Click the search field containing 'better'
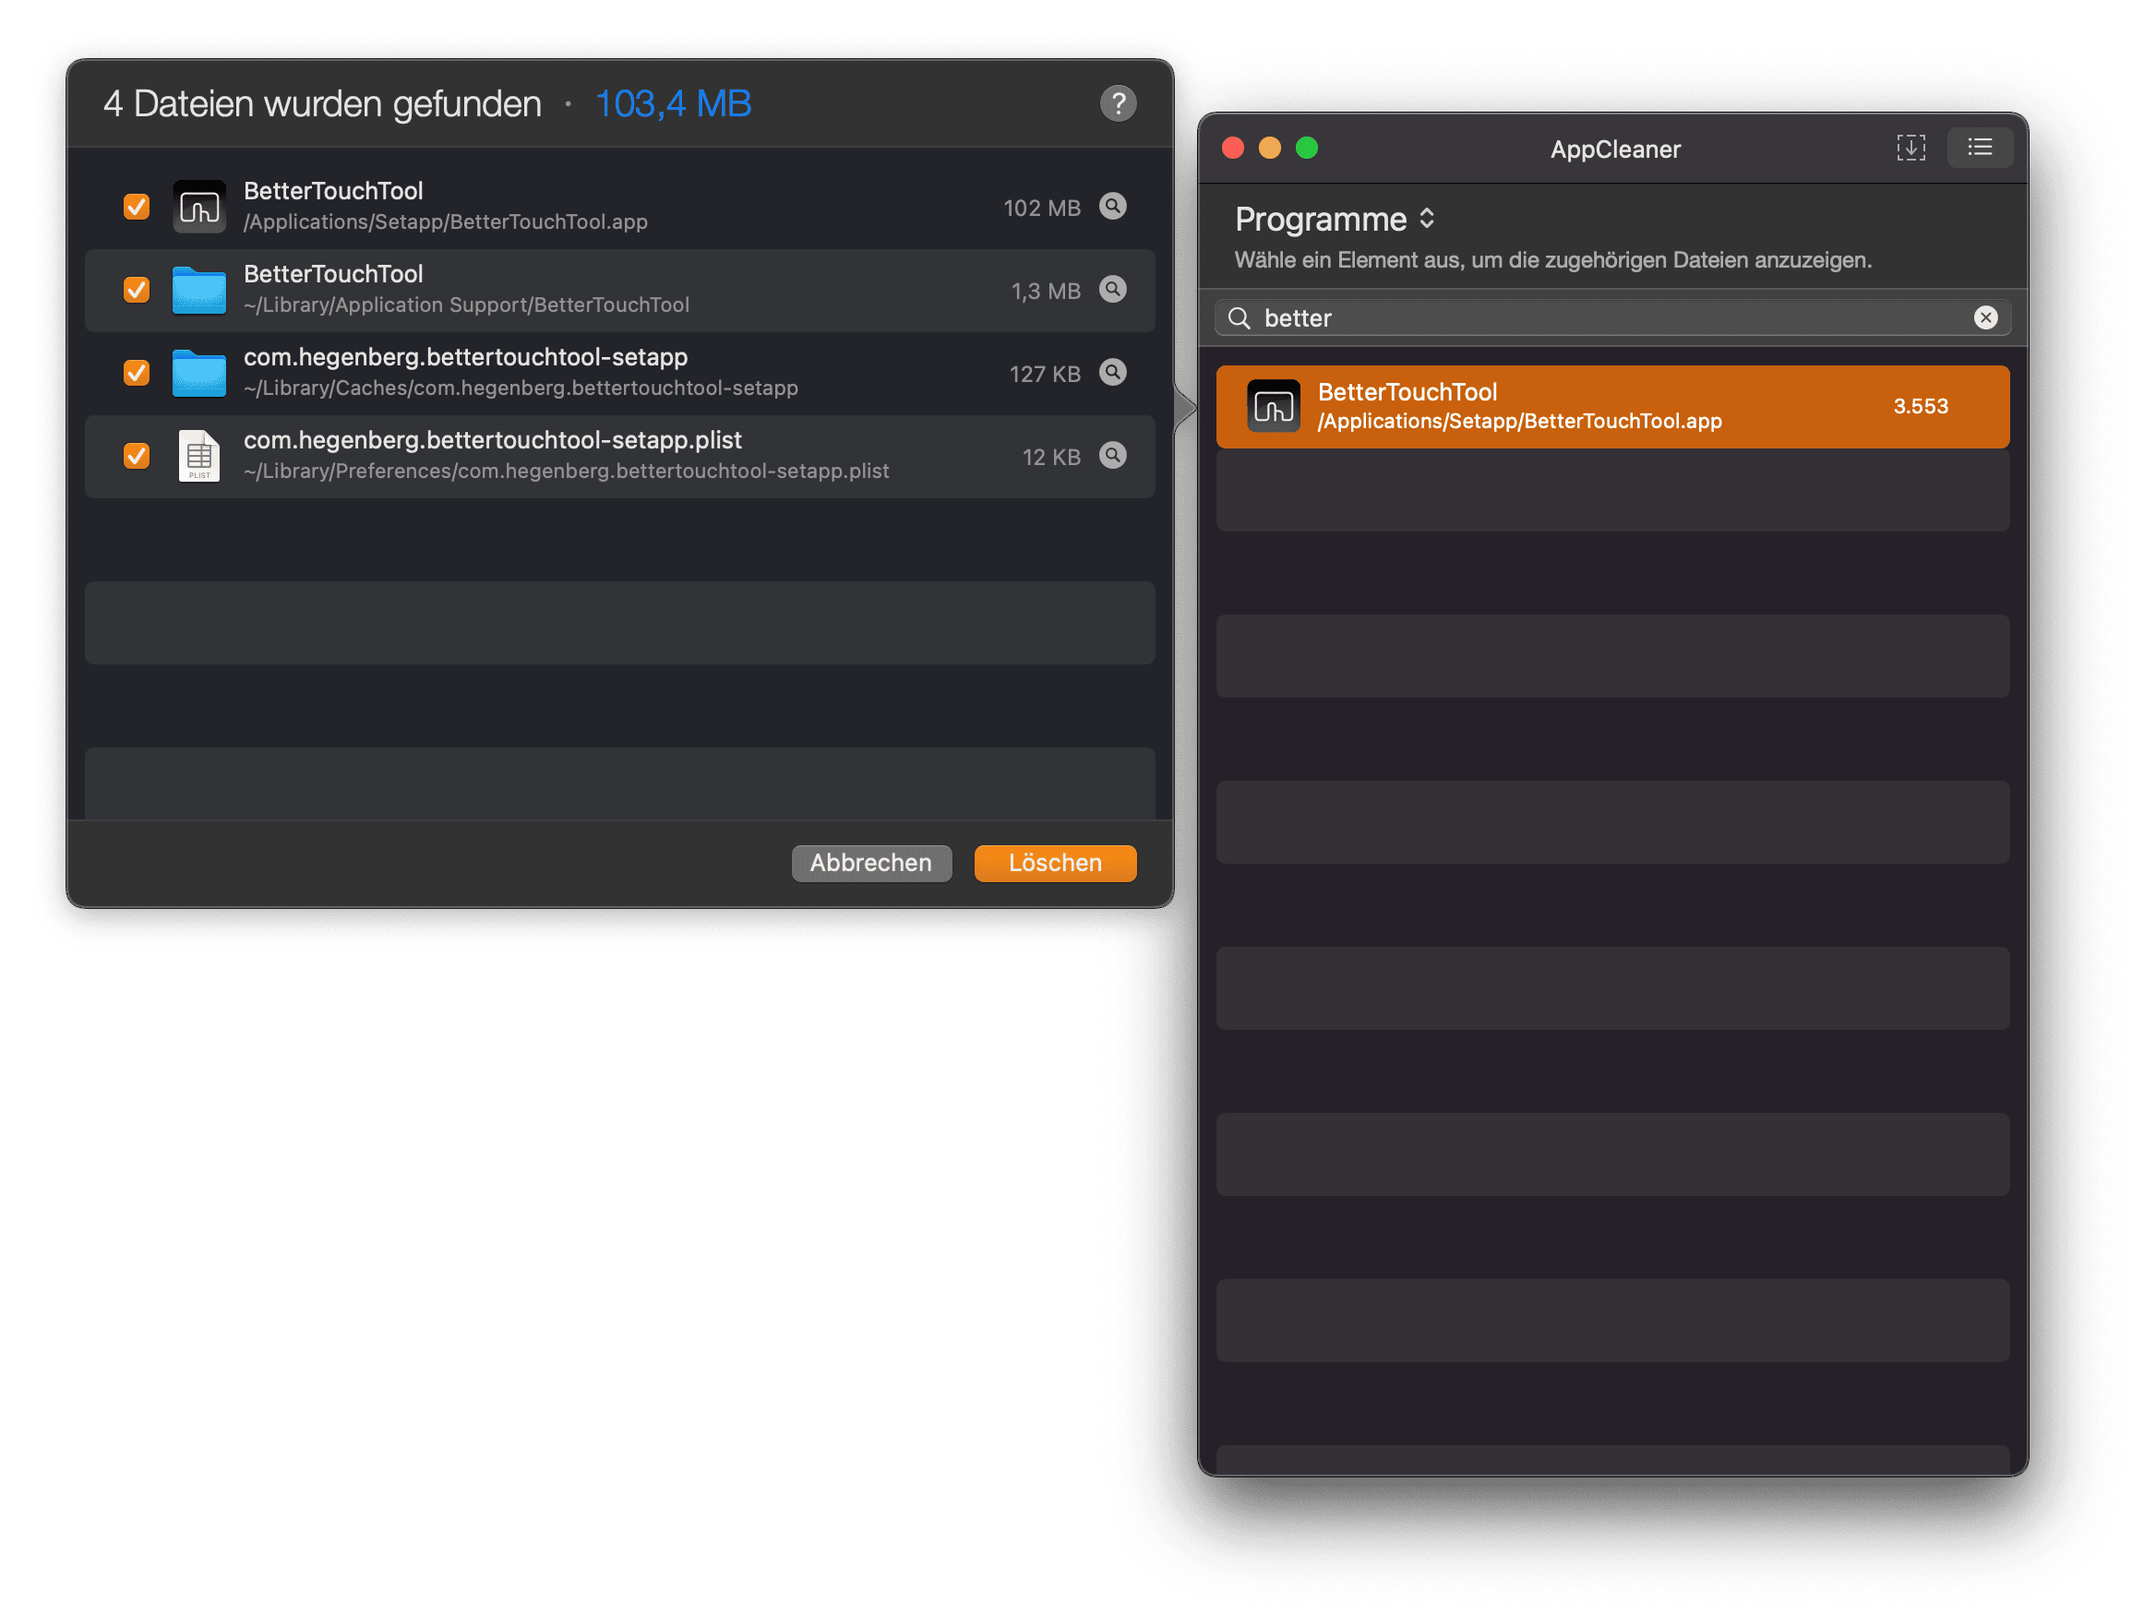Viewport: 2132px width, 1613px height. [x=1612, y=318]
